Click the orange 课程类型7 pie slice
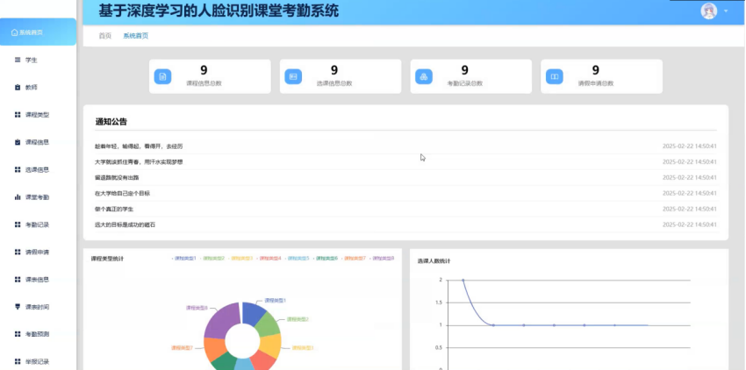Image resolution: width=746 pixels, height=370 pixels. 214,349
